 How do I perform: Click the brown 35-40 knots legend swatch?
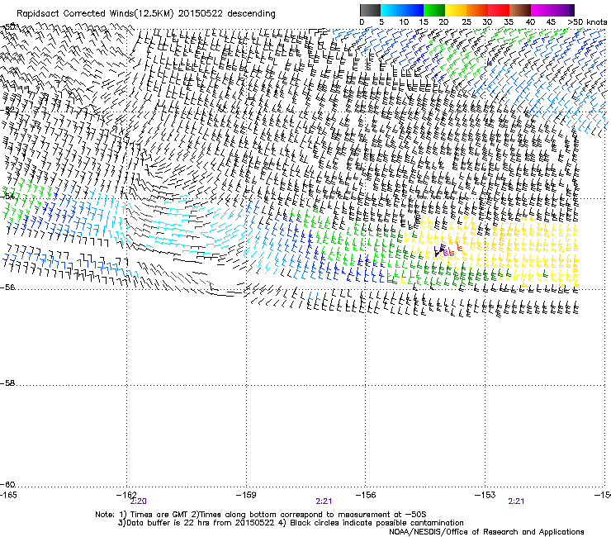tap(520, 10)
